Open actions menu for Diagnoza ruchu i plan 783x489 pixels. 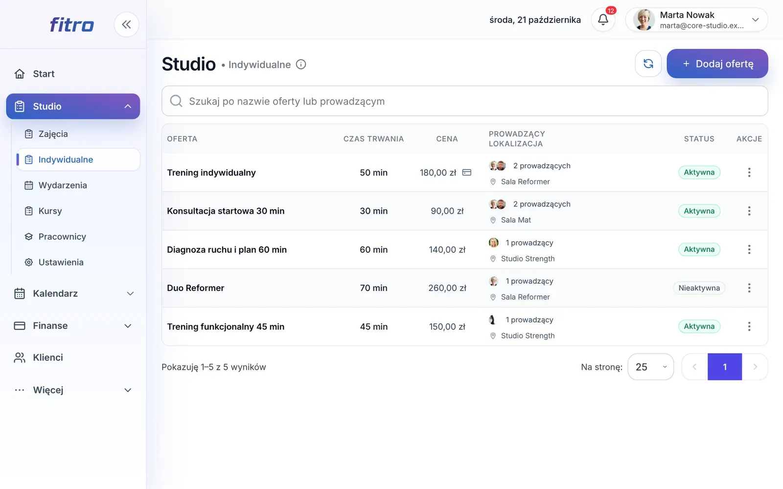point(749,249)
